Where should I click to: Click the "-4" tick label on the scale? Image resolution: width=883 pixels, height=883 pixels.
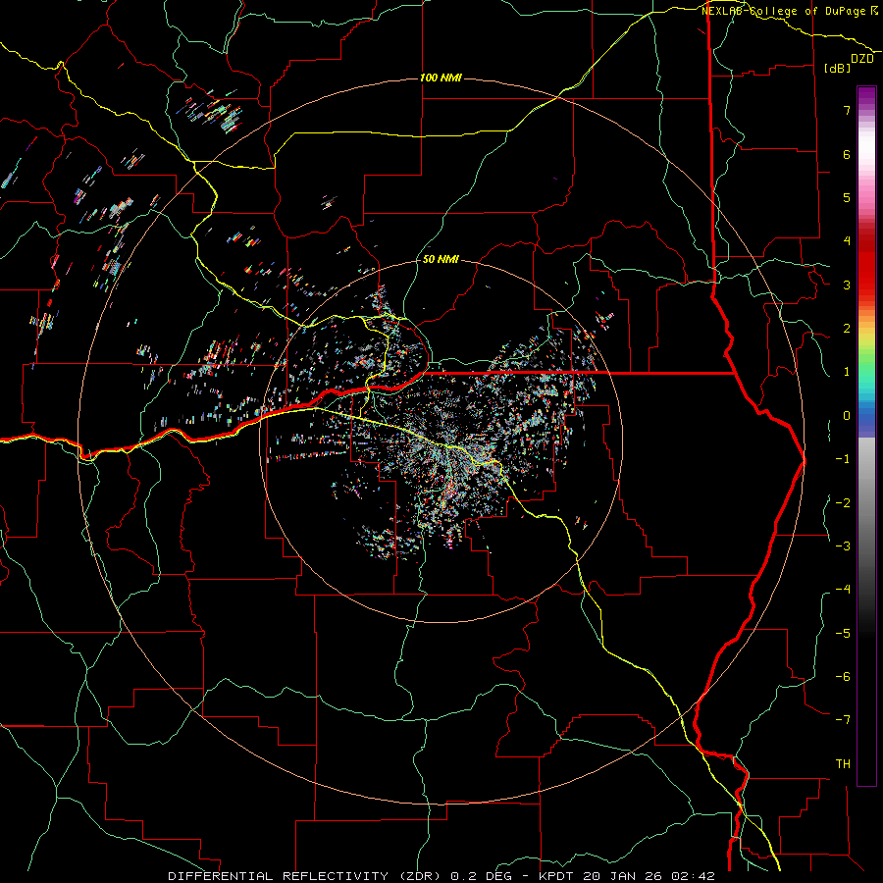pyautogui.click(x=843, y=590)
